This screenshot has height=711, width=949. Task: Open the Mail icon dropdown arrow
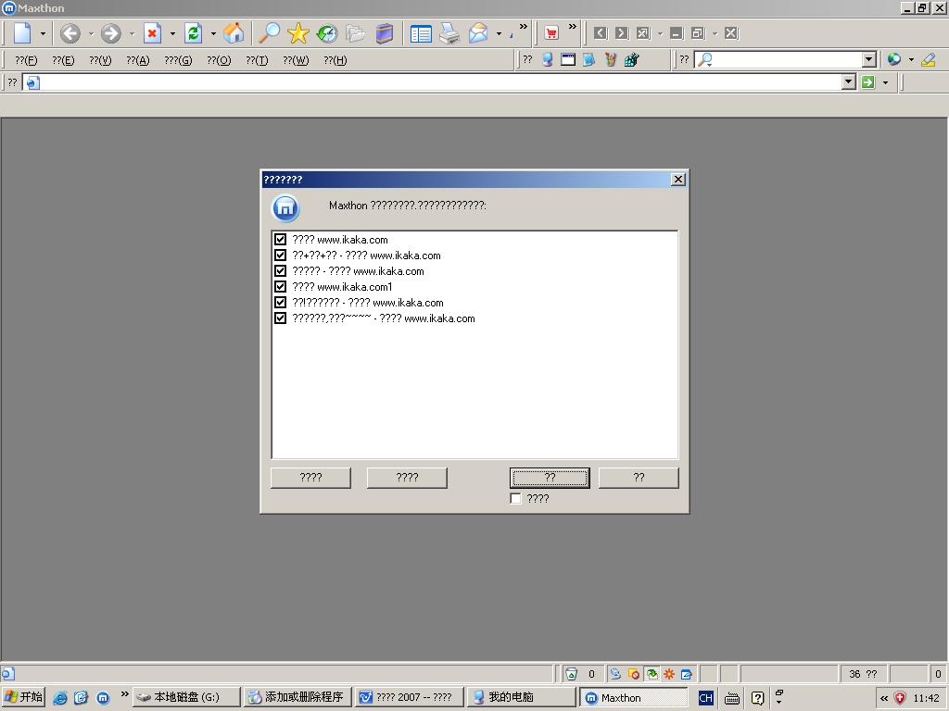tap(499, 34)
